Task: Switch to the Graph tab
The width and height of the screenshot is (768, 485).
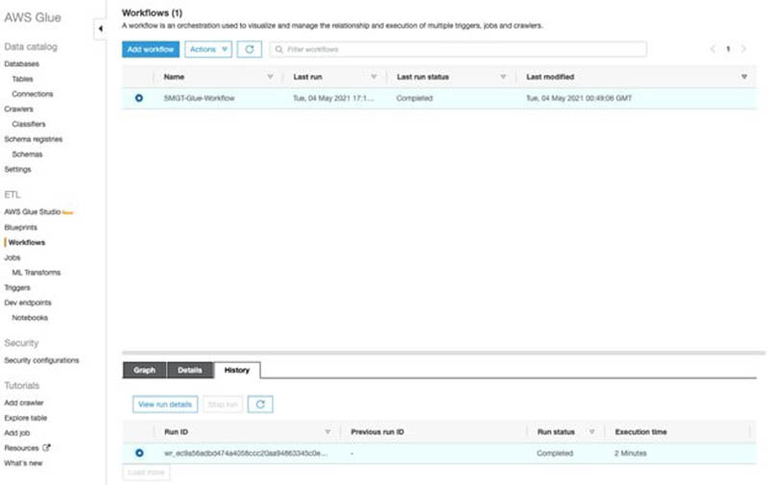Action: pos(145,370)
